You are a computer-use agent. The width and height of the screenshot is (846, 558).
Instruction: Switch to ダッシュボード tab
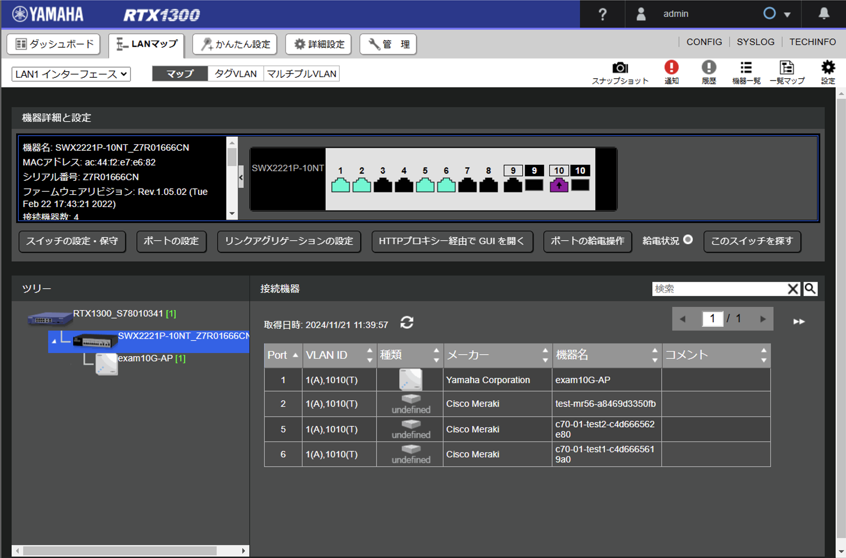point(54,44)
